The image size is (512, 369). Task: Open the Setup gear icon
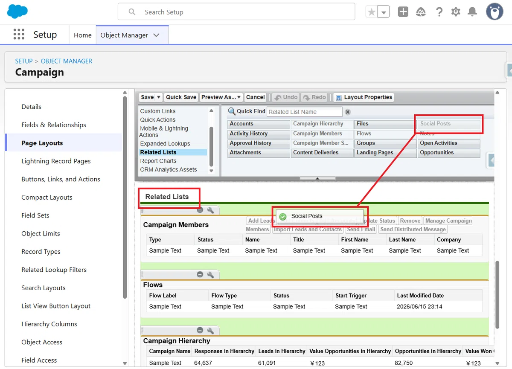click(x=456, y=12)
